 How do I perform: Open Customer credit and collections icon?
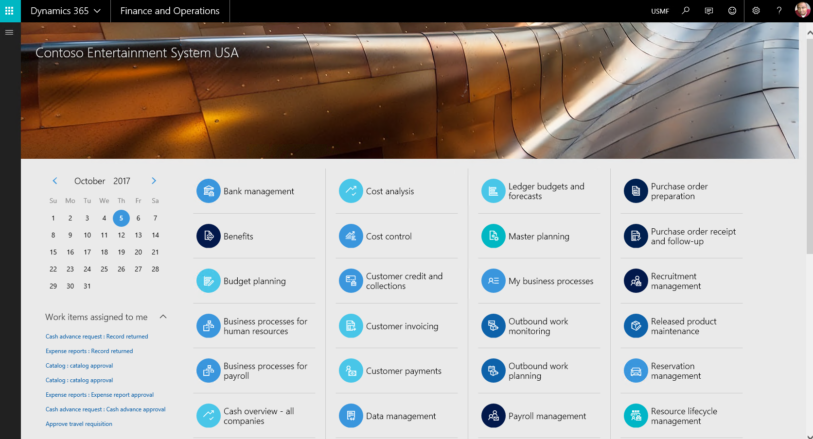pyautogui.click(x=351, y=281)
